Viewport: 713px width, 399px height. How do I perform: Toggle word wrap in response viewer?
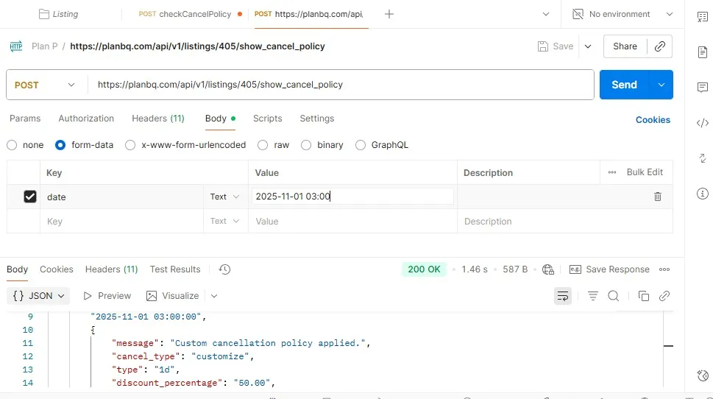[562, 296]
